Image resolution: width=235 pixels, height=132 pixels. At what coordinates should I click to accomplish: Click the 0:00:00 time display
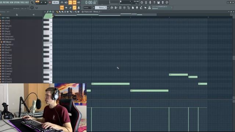point(91,3)
